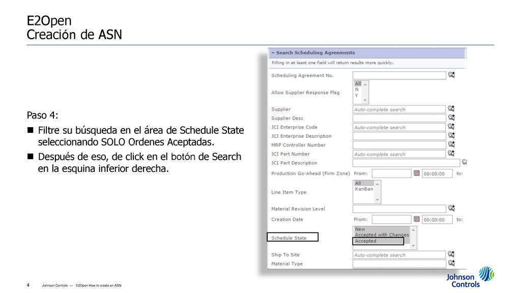Viewport: 521px width, 293px height.
Task: Click the 'Schedule State' field label
Action: pyautogui.click(x=289, y=238)
